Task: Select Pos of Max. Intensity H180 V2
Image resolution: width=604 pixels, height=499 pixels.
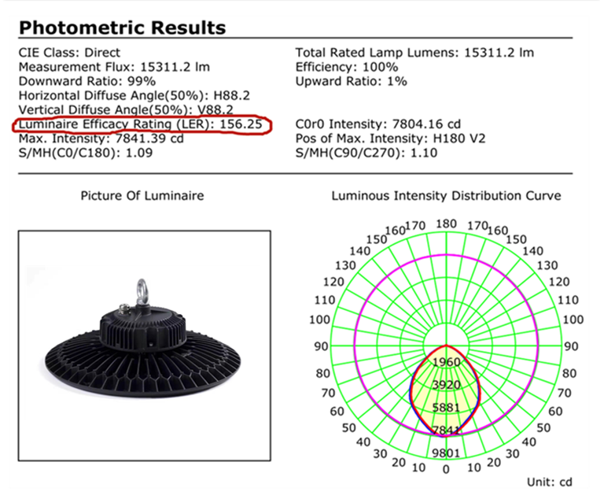Action: (390, 139)
